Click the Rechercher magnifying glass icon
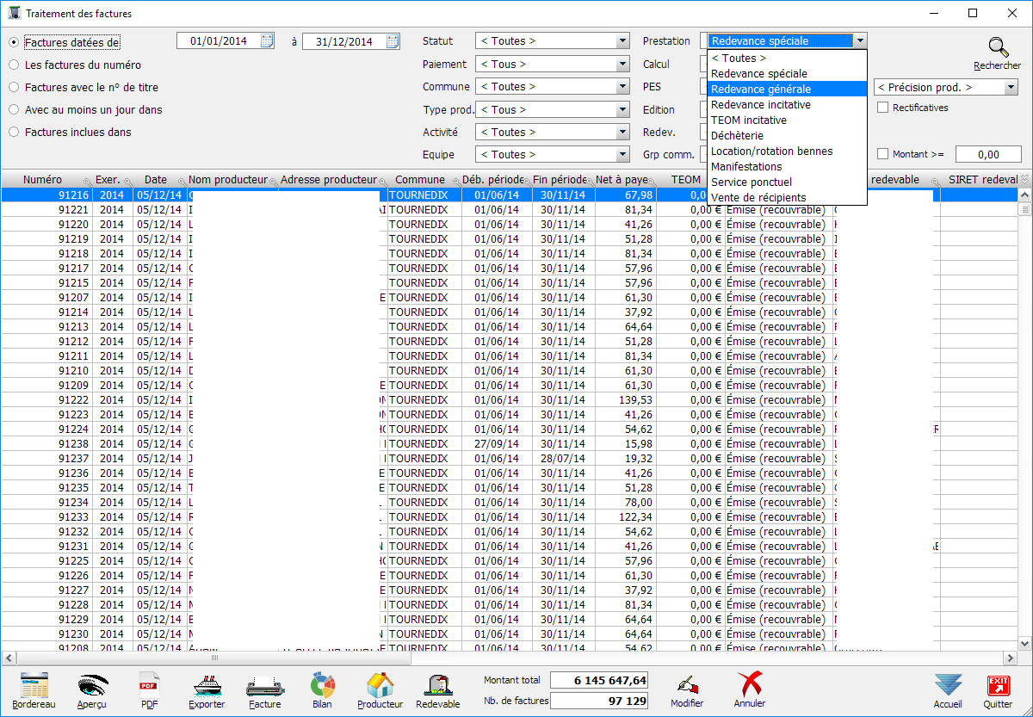The image size is (1033, 717). [997, 49]
